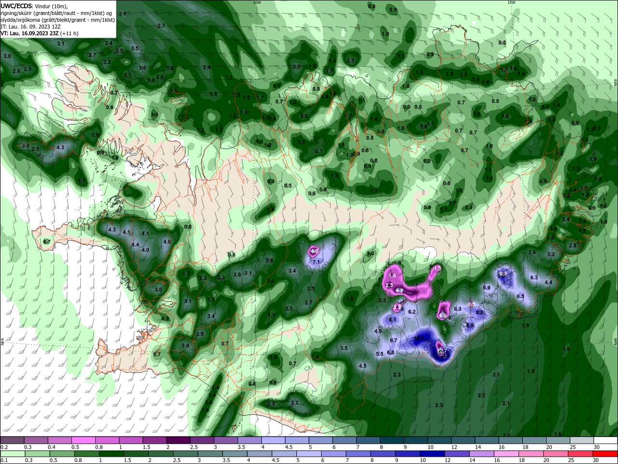Viewport: 618px width, 464px height.
Task: Click the 12.0 value in the dark blue area
Action: click(419, 339)
